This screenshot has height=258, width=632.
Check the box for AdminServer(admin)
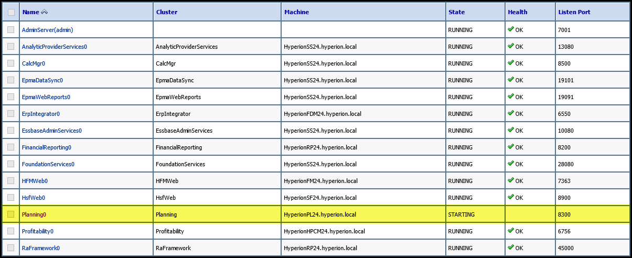coord(11,30)
